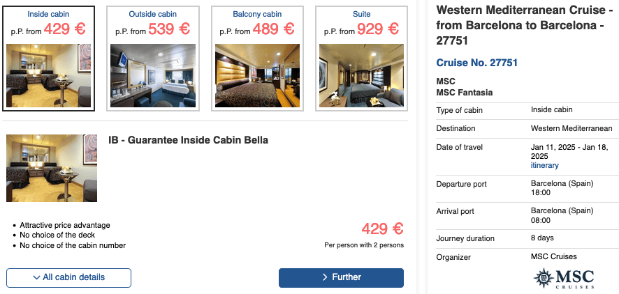Open the Suite photo thumbnail
The height and width of the screenshot is (294, 619).
click(361, 75)
